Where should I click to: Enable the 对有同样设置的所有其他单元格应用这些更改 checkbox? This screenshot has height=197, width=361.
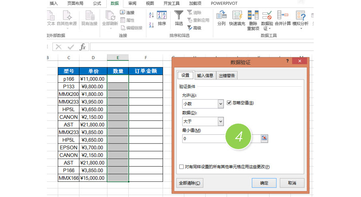pyautogui.click(x=181, y=167)
